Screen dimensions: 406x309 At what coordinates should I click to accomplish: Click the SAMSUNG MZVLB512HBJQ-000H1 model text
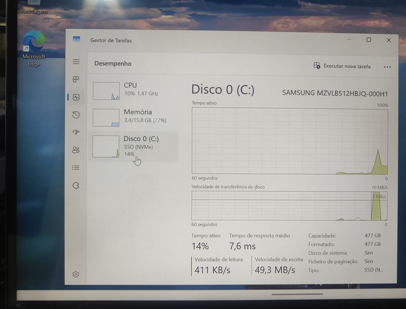(x=335, y=93)
